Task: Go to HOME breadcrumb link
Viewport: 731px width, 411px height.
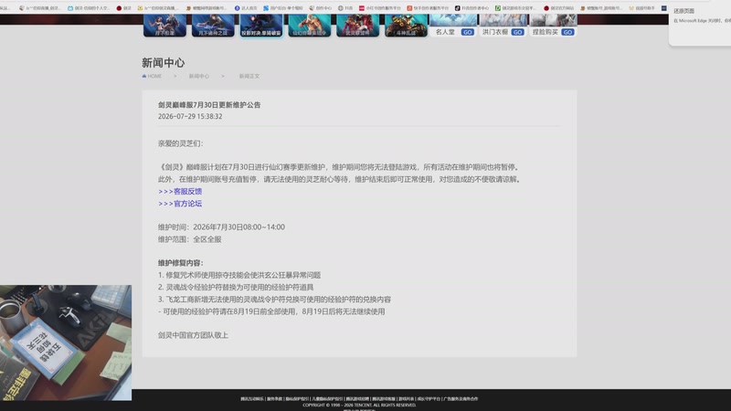Action: (154, 76)
